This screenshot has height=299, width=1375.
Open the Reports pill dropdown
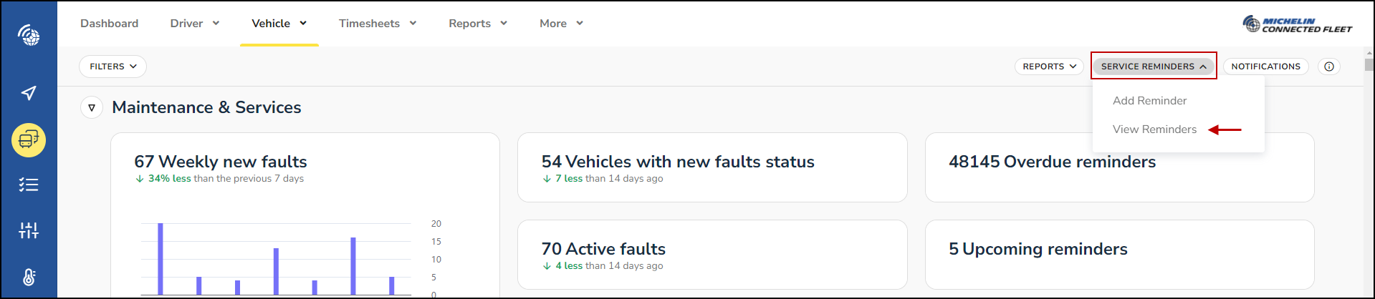click(1049, 67)
